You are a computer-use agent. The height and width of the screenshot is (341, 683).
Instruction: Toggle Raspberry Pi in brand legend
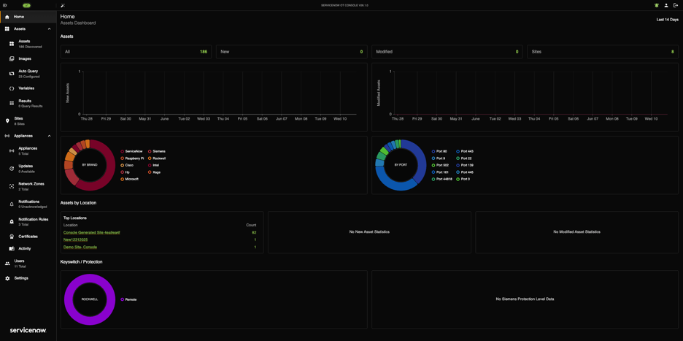click(132, 158)
